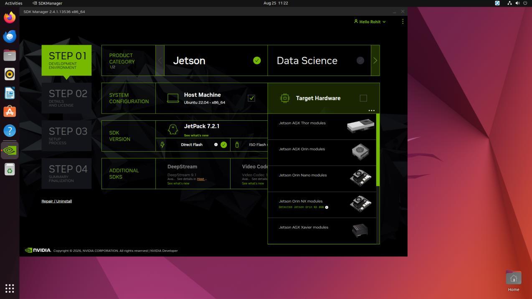Open the vertical three-dot options menu

pyautogui.click(x=403, y=21)
